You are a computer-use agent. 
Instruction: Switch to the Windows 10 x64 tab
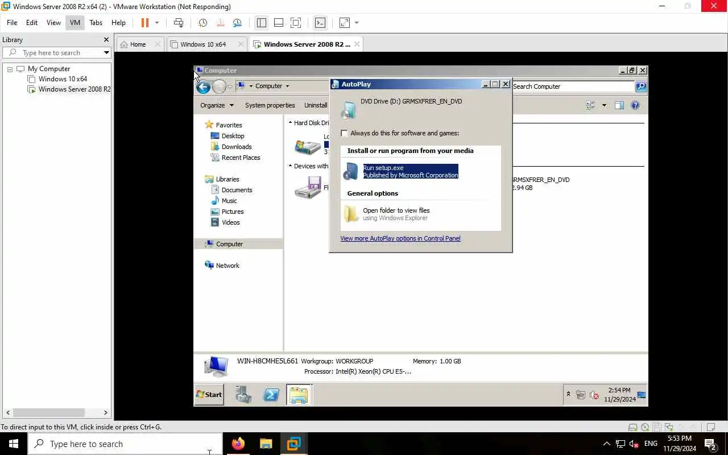click(203, 44)
